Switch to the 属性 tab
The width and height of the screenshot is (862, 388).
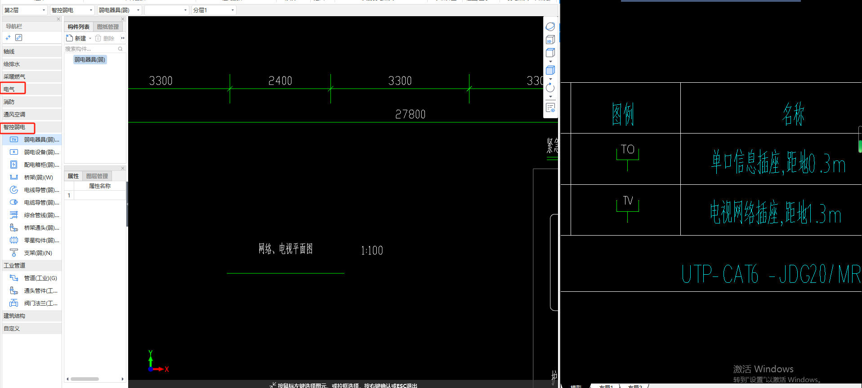pyautogui.click(x=73, y=176)
